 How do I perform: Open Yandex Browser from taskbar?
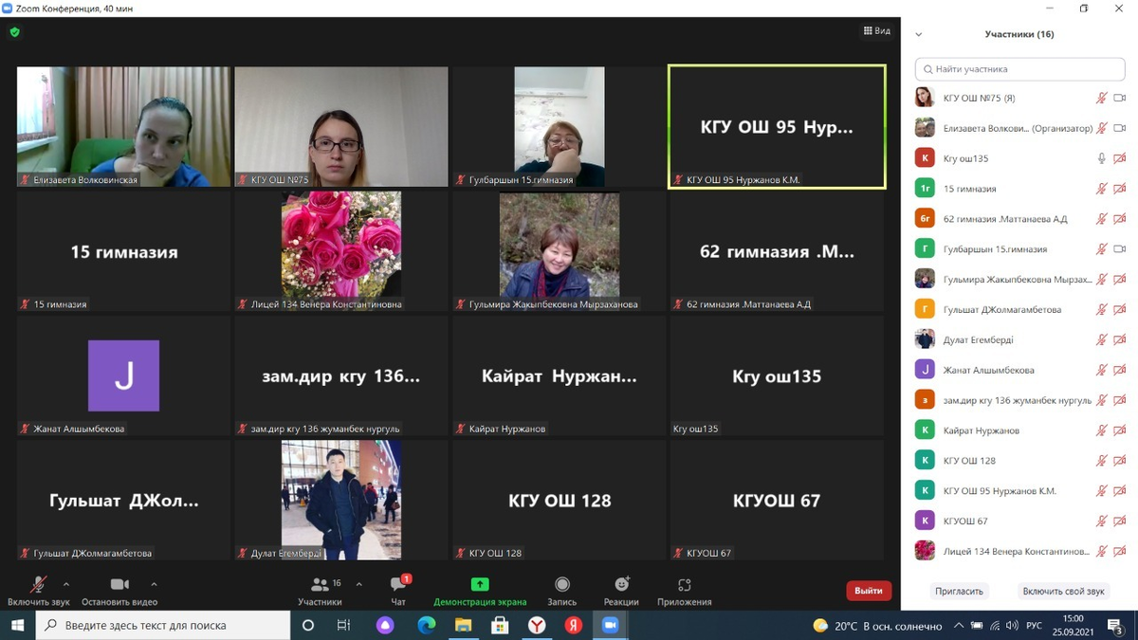point(537,626)
